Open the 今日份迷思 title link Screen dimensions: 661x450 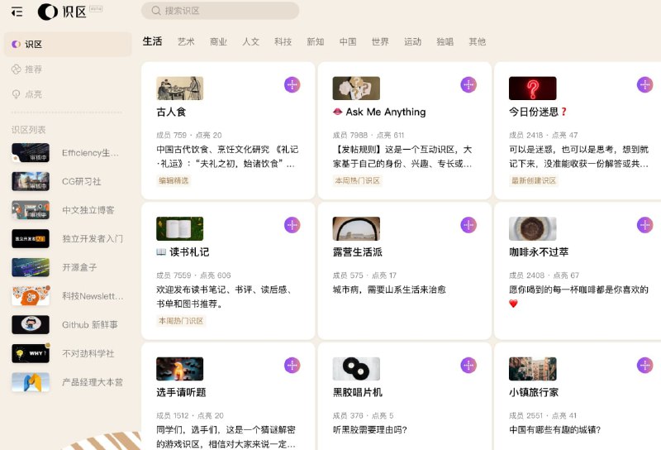point(538,112)
